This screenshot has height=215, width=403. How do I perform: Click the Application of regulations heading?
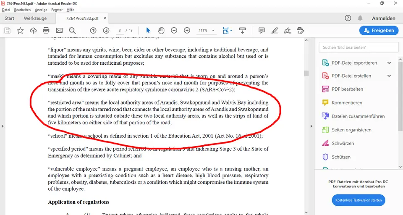pyautogui.click(x=79, y=202)
